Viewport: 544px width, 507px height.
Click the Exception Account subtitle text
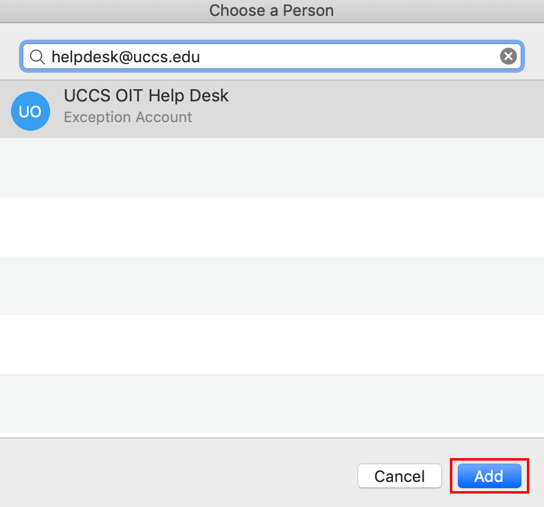pos(128,117)
